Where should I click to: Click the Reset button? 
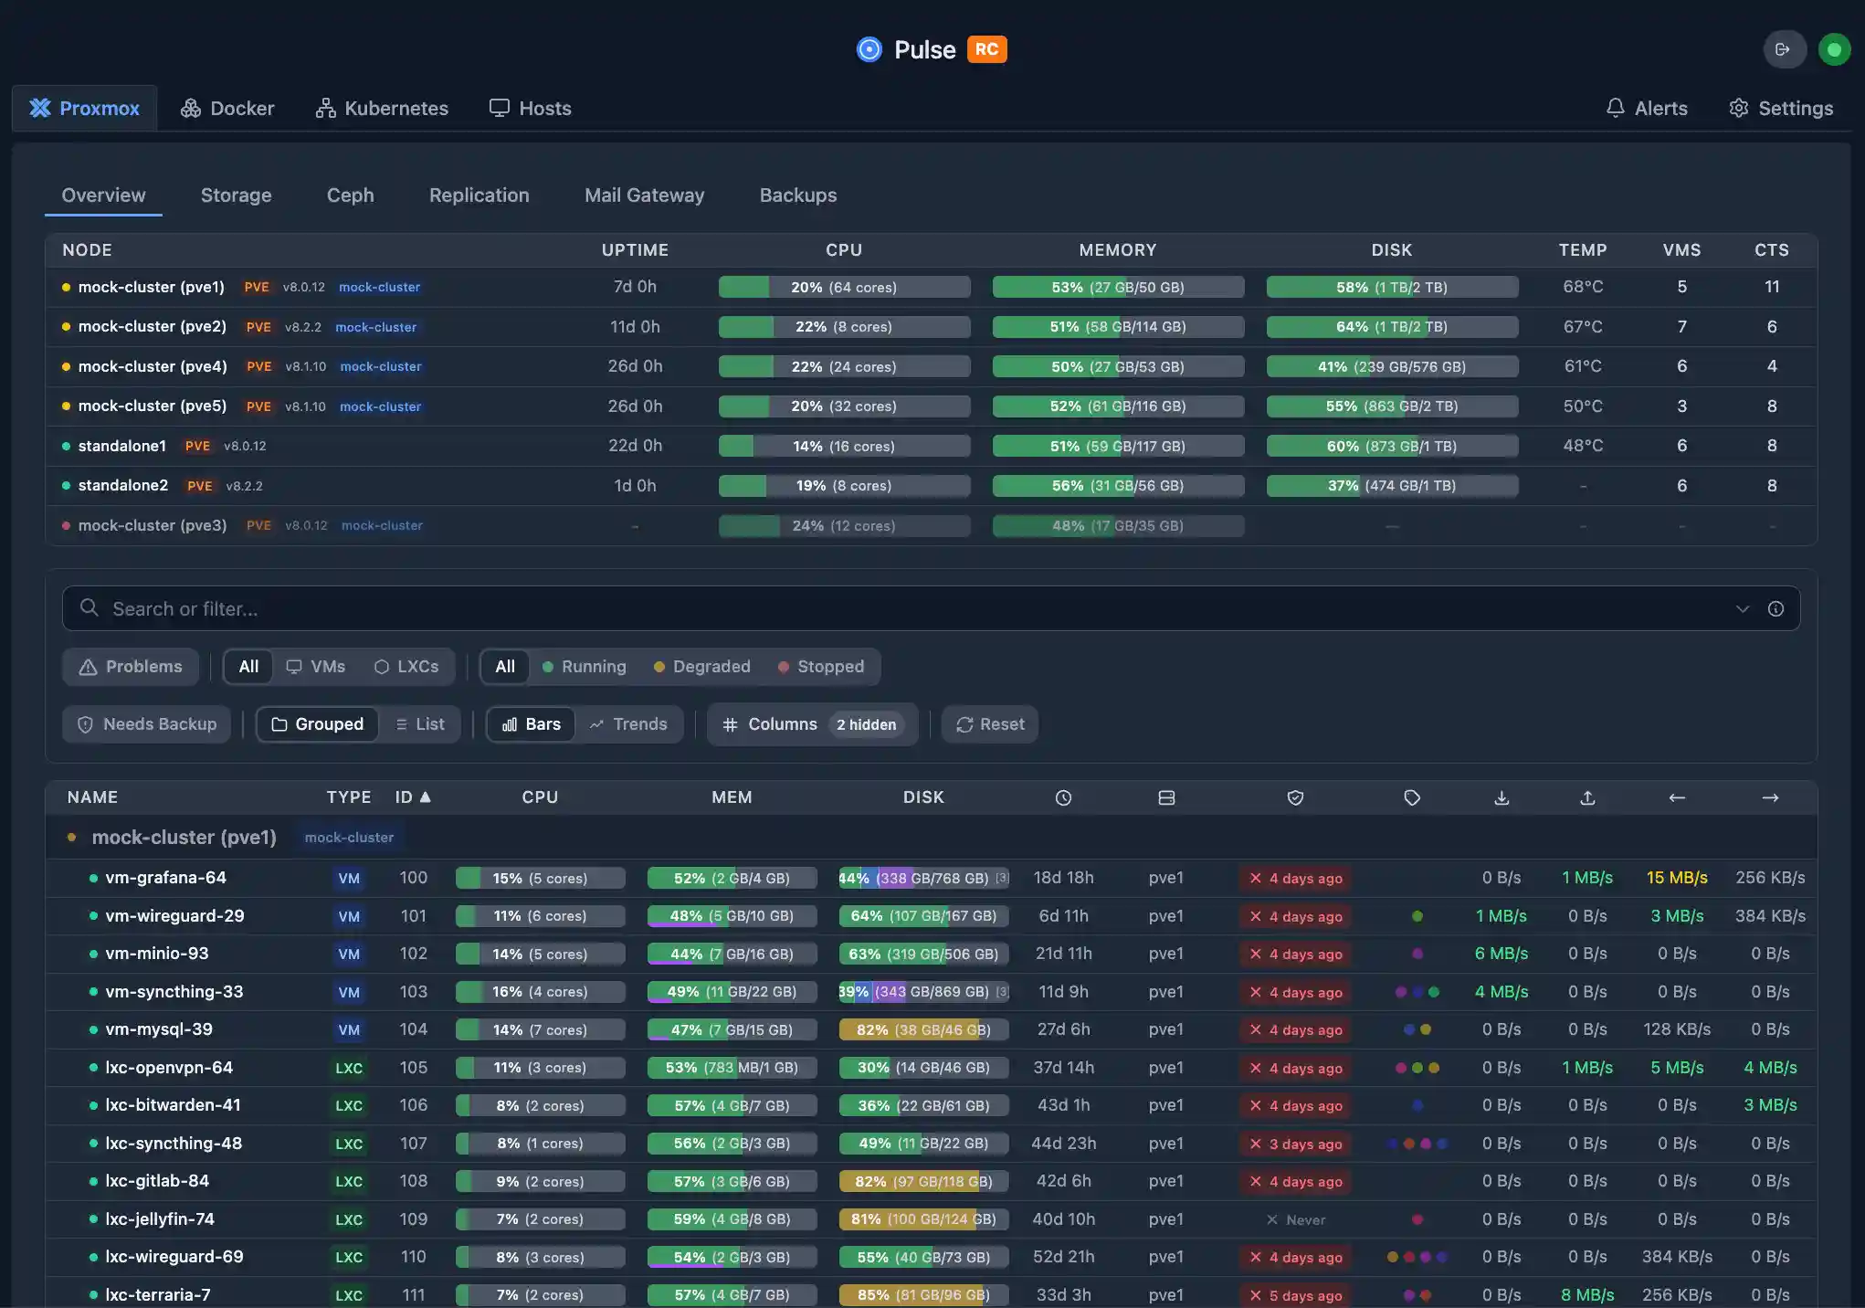coord(989,723)
